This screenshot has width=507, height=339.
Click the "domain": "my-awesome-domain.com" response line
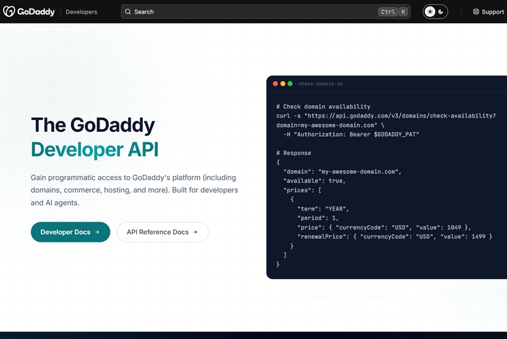tap(343, 171)
